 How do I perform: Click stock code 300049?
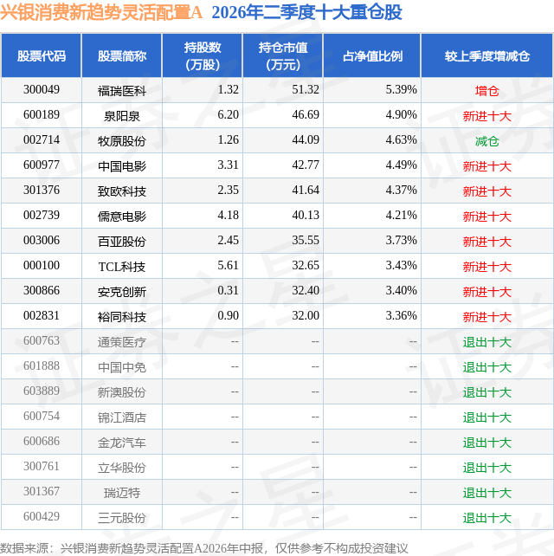click(x=42, y=90)
